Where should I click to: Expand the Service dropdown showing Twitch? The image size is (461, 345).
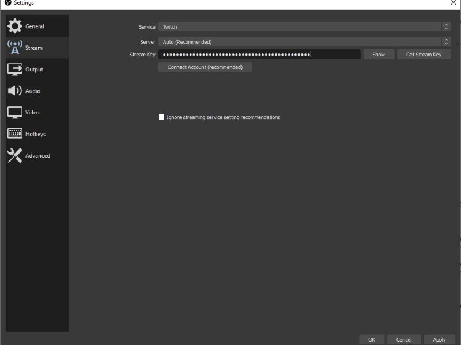304,26
